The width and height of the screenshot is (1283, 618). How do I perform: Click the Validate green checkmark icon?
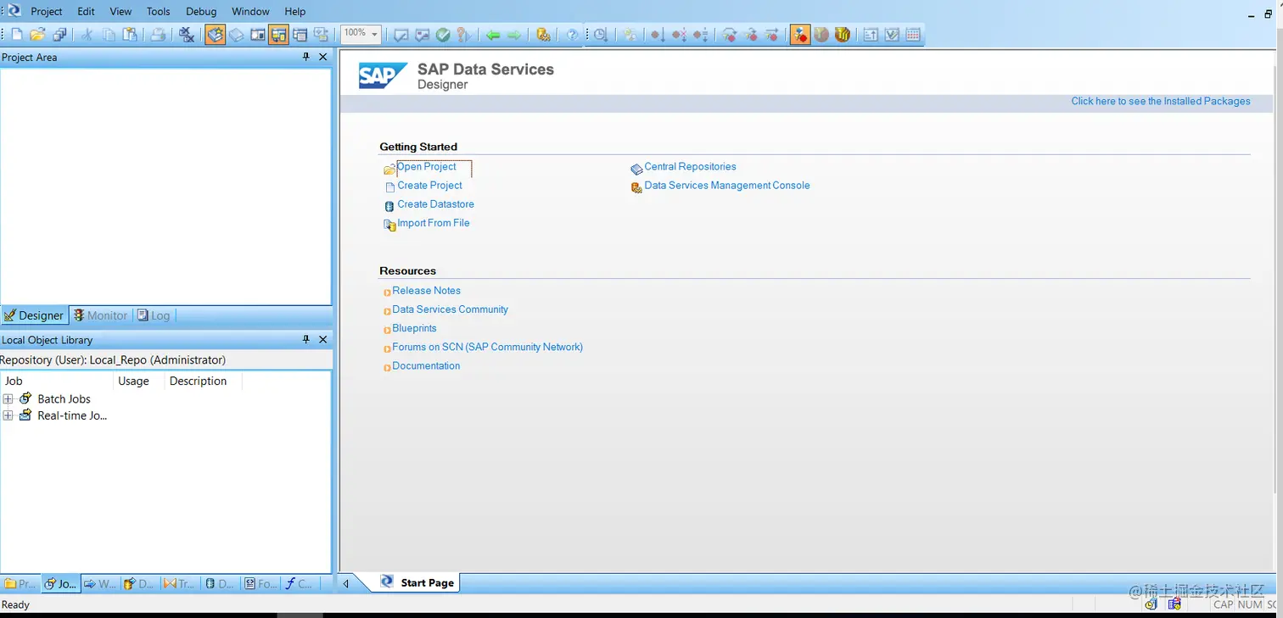(x=443, y=35)
